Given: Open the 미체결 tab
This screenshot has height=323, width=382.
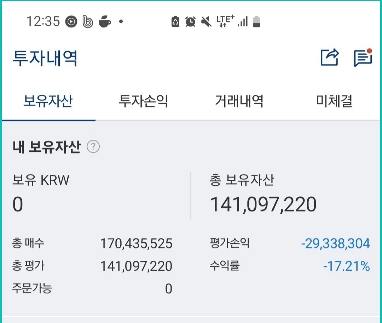Looking at the screenshot, I should pos(334,101).
